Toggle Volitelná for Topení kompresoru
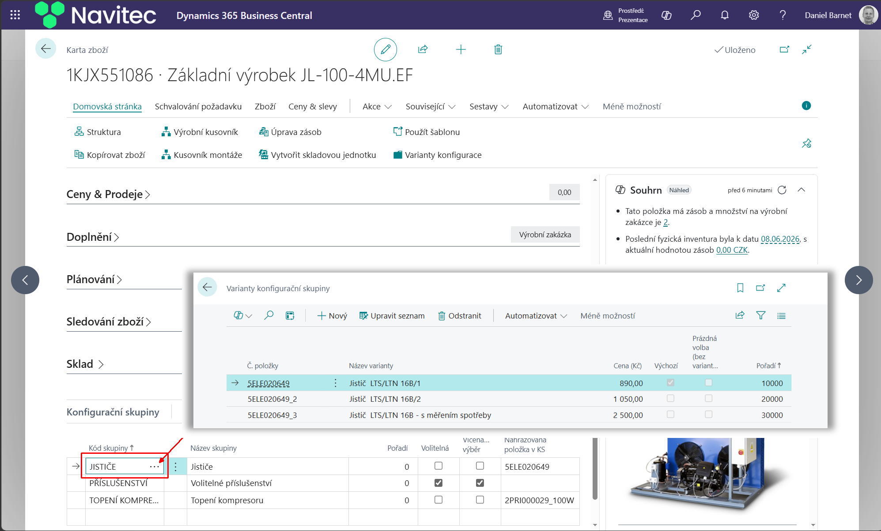The image size is (881, 531). (x=439, y=500)
